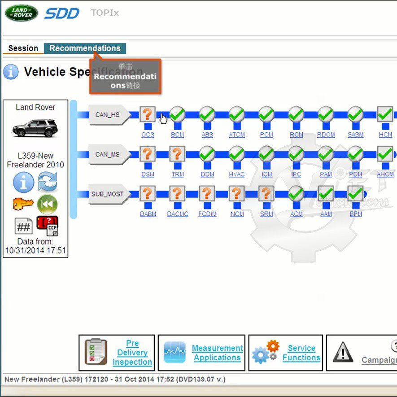The image size is (397, 397).
Task: Click the orange key icon
Action: (x=23, y=204)
